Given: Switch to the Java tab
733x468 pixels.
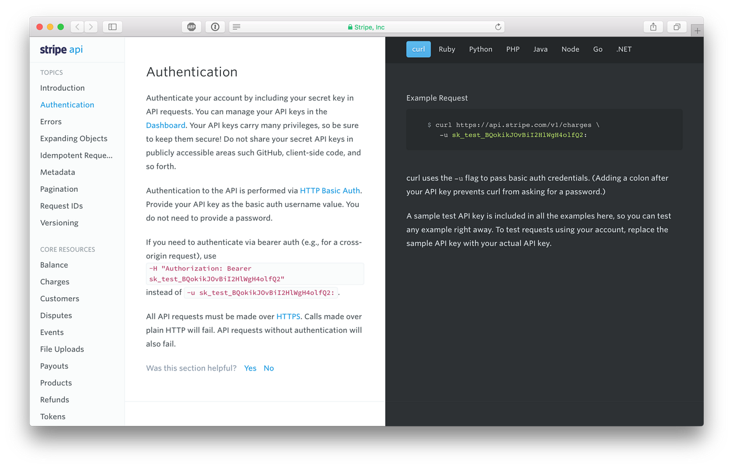Looking at the screenshot, I should pyautogui.click(x=540, y=49).
